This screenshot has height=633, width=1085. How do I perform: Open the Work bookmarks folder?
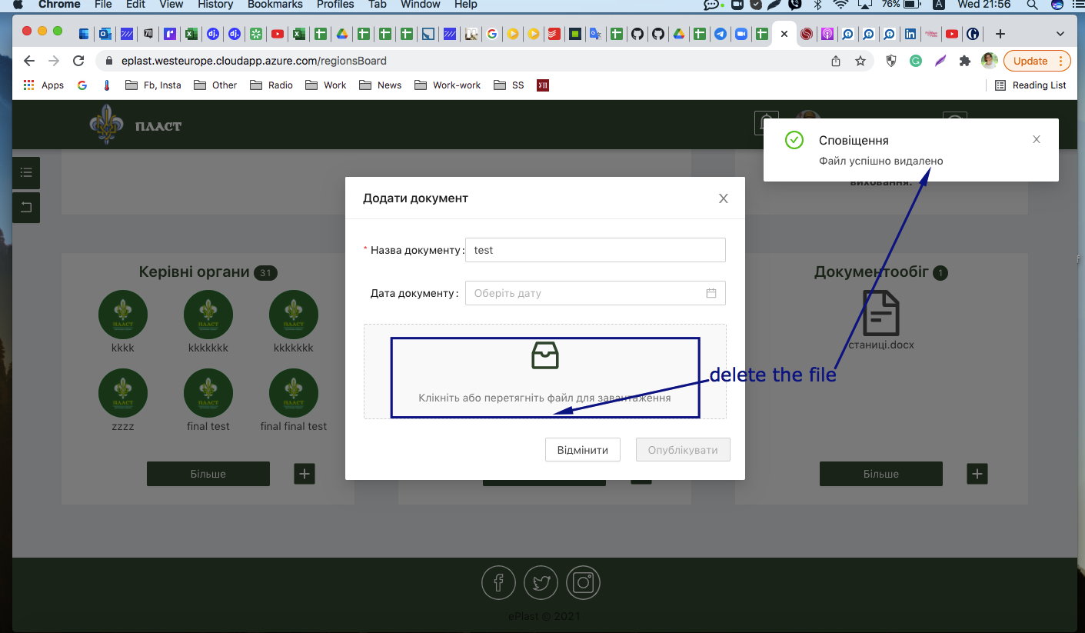tap(326, 85)
